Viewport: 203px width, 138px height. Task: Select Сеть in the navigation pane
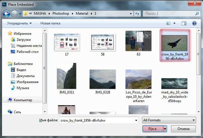point(17,112)
